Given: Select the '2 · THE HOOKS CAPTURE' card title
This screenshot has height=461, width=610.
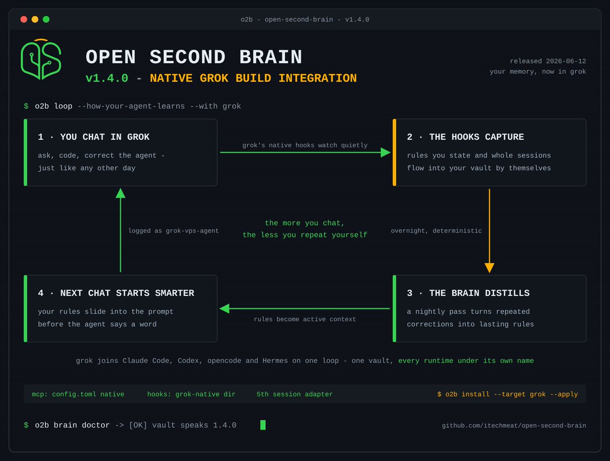Looking at the screenshot, I should click(465, 137).
